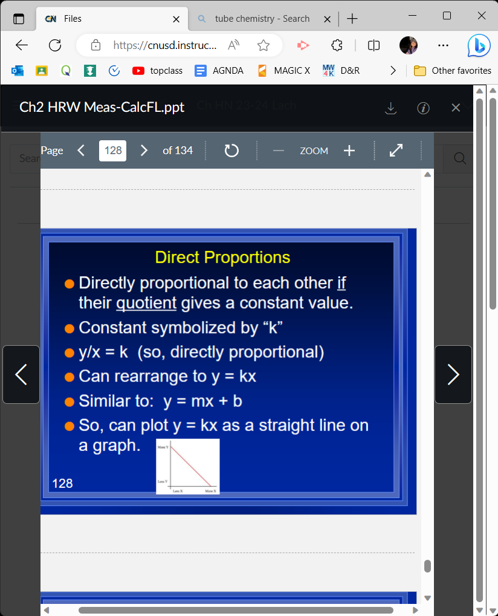Open MAGIC X bookmark
The height and width of the screenshot is (616, 498).
(283, 71)
